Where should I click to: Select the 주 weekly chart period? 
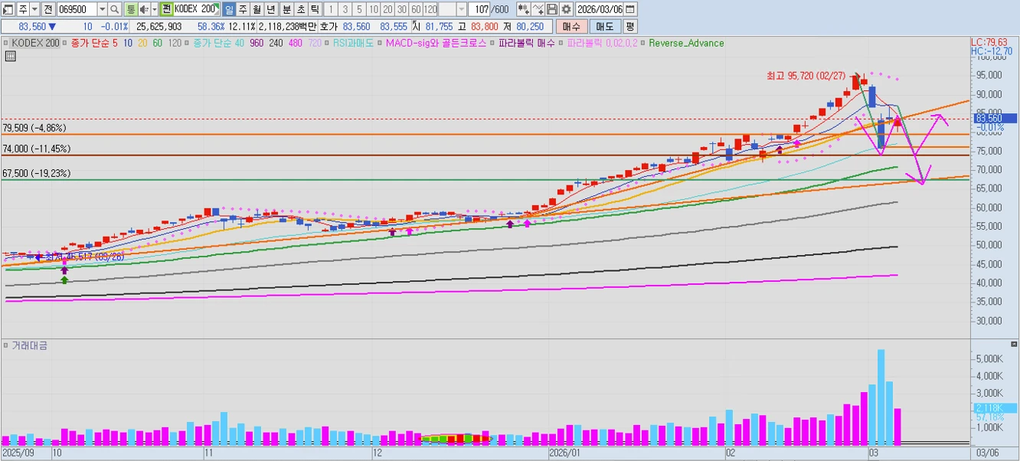243,9
